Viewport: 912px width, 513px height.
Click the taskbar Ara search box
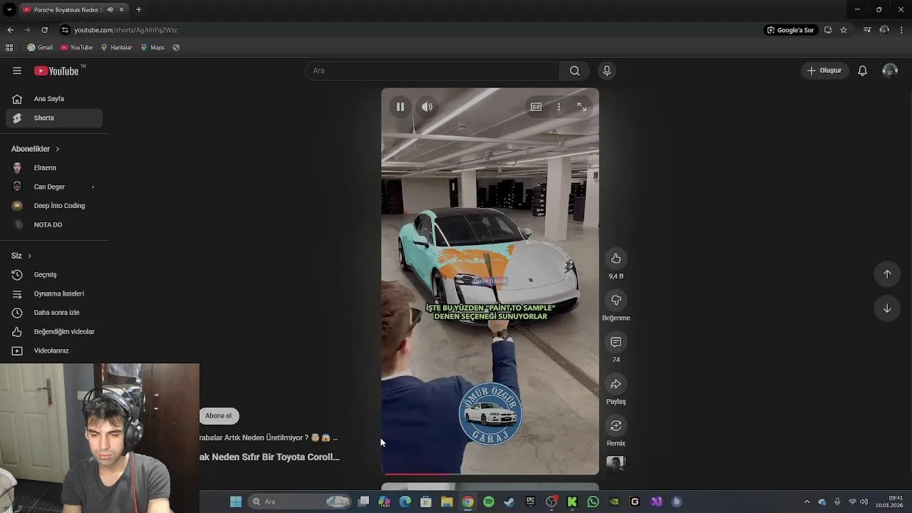point(300,502)
